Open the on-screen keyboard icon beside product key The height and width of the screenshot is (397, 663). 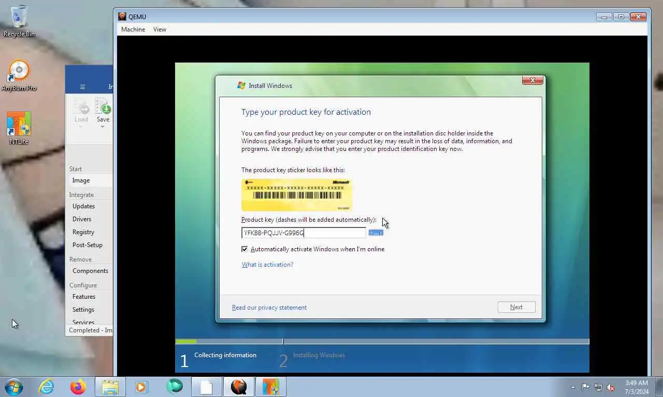point(376,233)
